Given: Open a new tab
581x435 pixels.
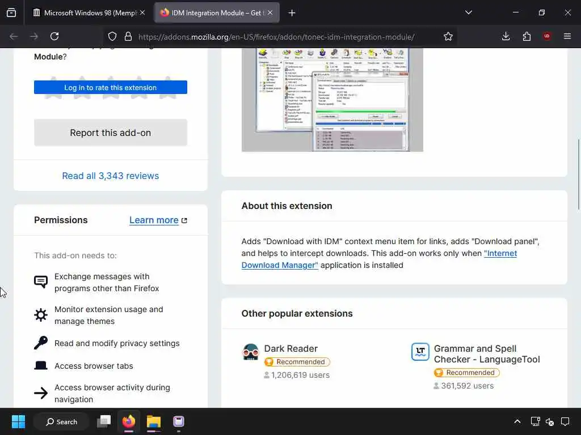Looking at the screenshot, I should click(292, 13).
